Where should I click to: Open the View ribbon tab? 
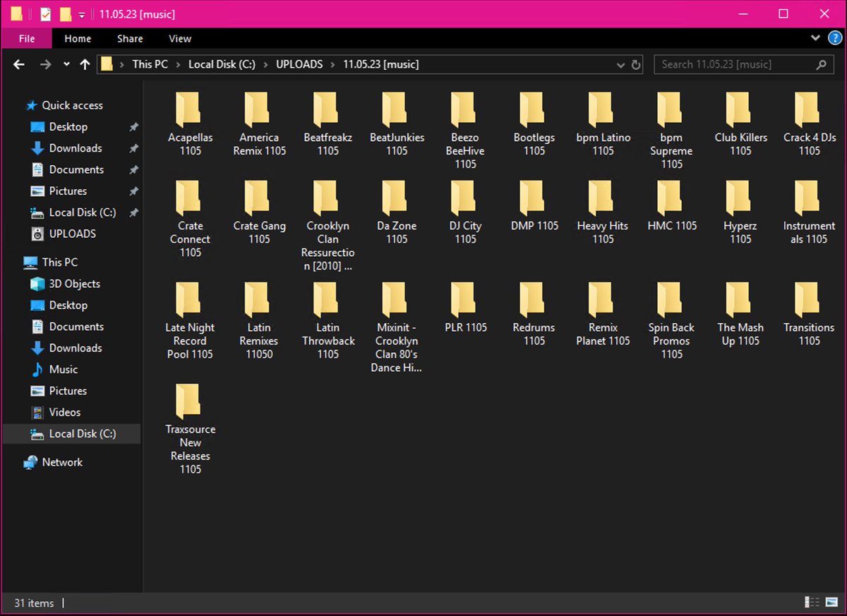(x=180, y=38)
